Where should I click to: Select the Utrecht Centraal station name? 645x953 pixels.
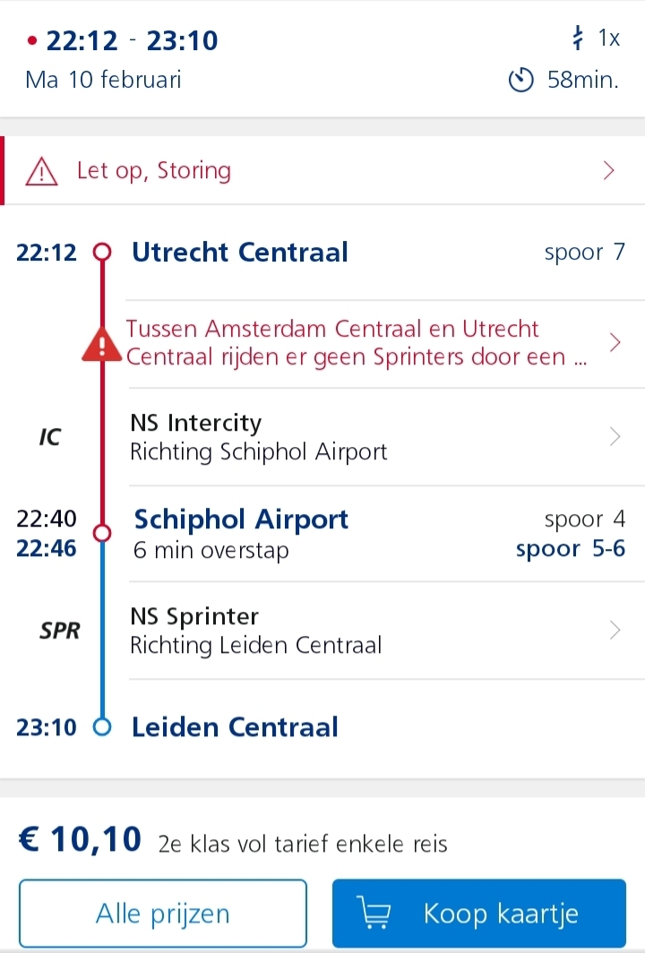tap(240, 252)
